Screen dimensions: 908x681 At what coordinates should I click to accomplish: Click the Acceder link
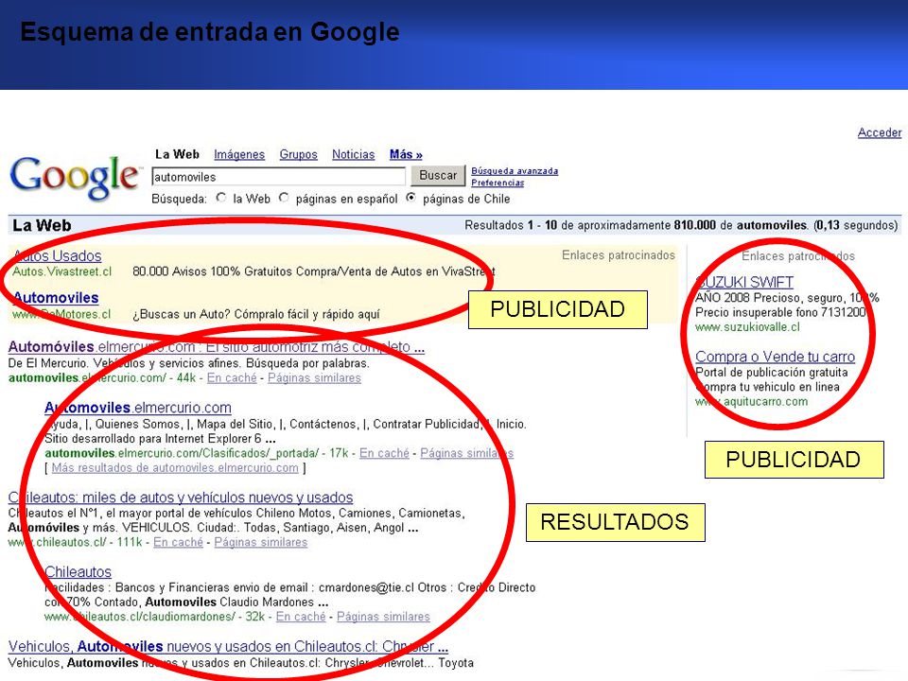tap(880, 132)
